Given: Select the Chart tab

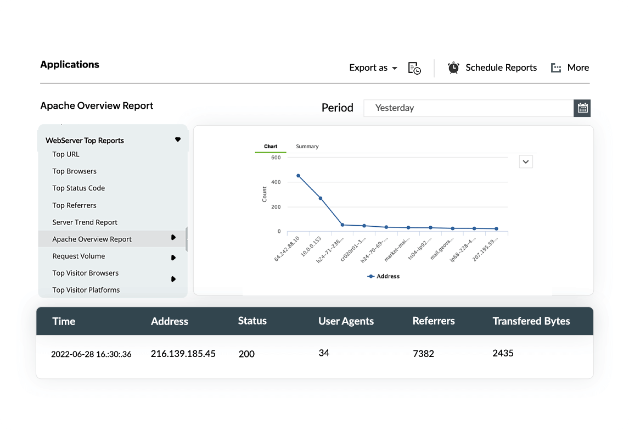Looking at the screenshot, I should (271, 147).
